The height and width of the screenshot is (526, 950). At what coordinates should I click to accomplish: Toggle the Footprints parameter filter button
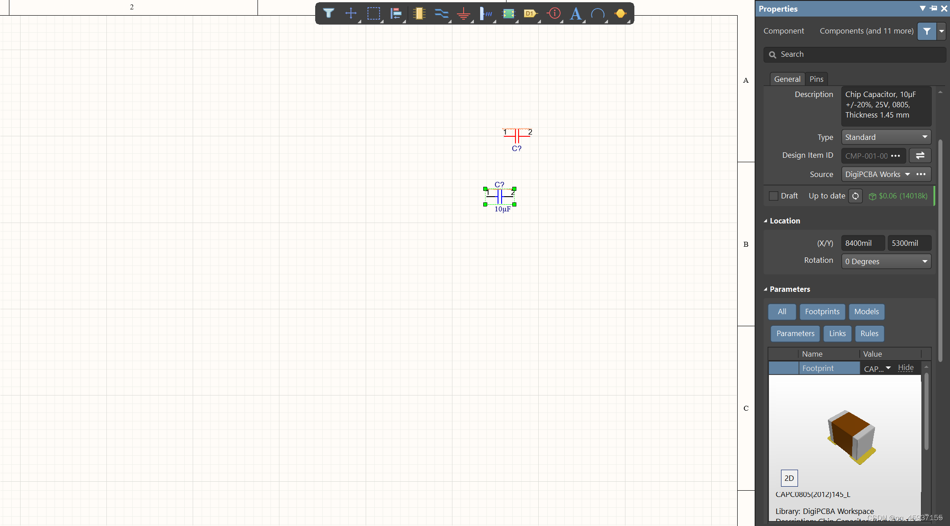click(822, 311)
